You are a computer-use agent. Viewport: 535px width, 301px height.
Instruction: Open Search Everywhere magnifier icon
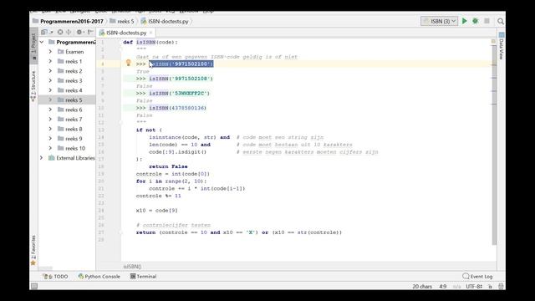(x=500, y=21)
